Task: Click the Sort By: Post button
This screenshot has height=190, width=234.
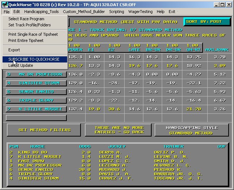Action: [x=207, y=22]
